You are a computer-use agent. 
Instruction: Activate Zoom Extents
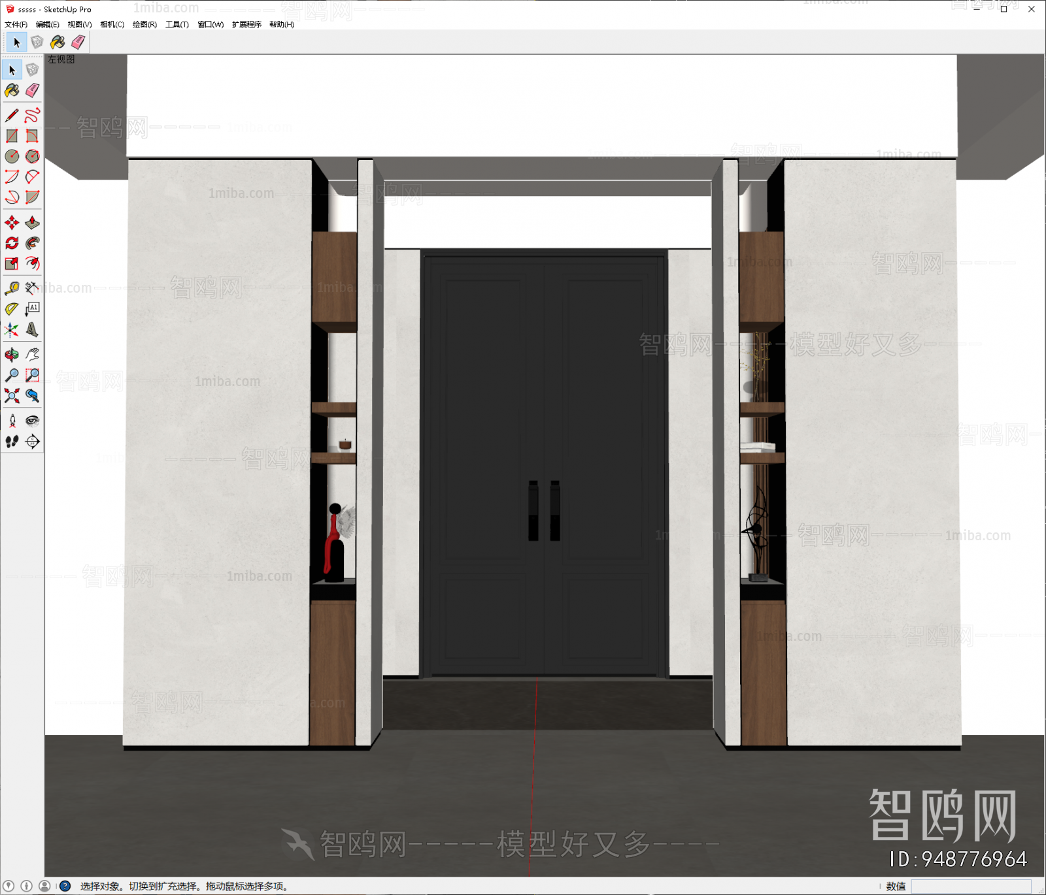tap(11, 397)
